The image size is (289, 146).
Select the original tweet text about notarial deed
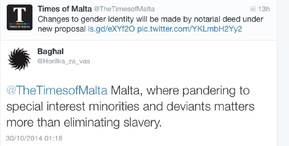coord(150,19)
